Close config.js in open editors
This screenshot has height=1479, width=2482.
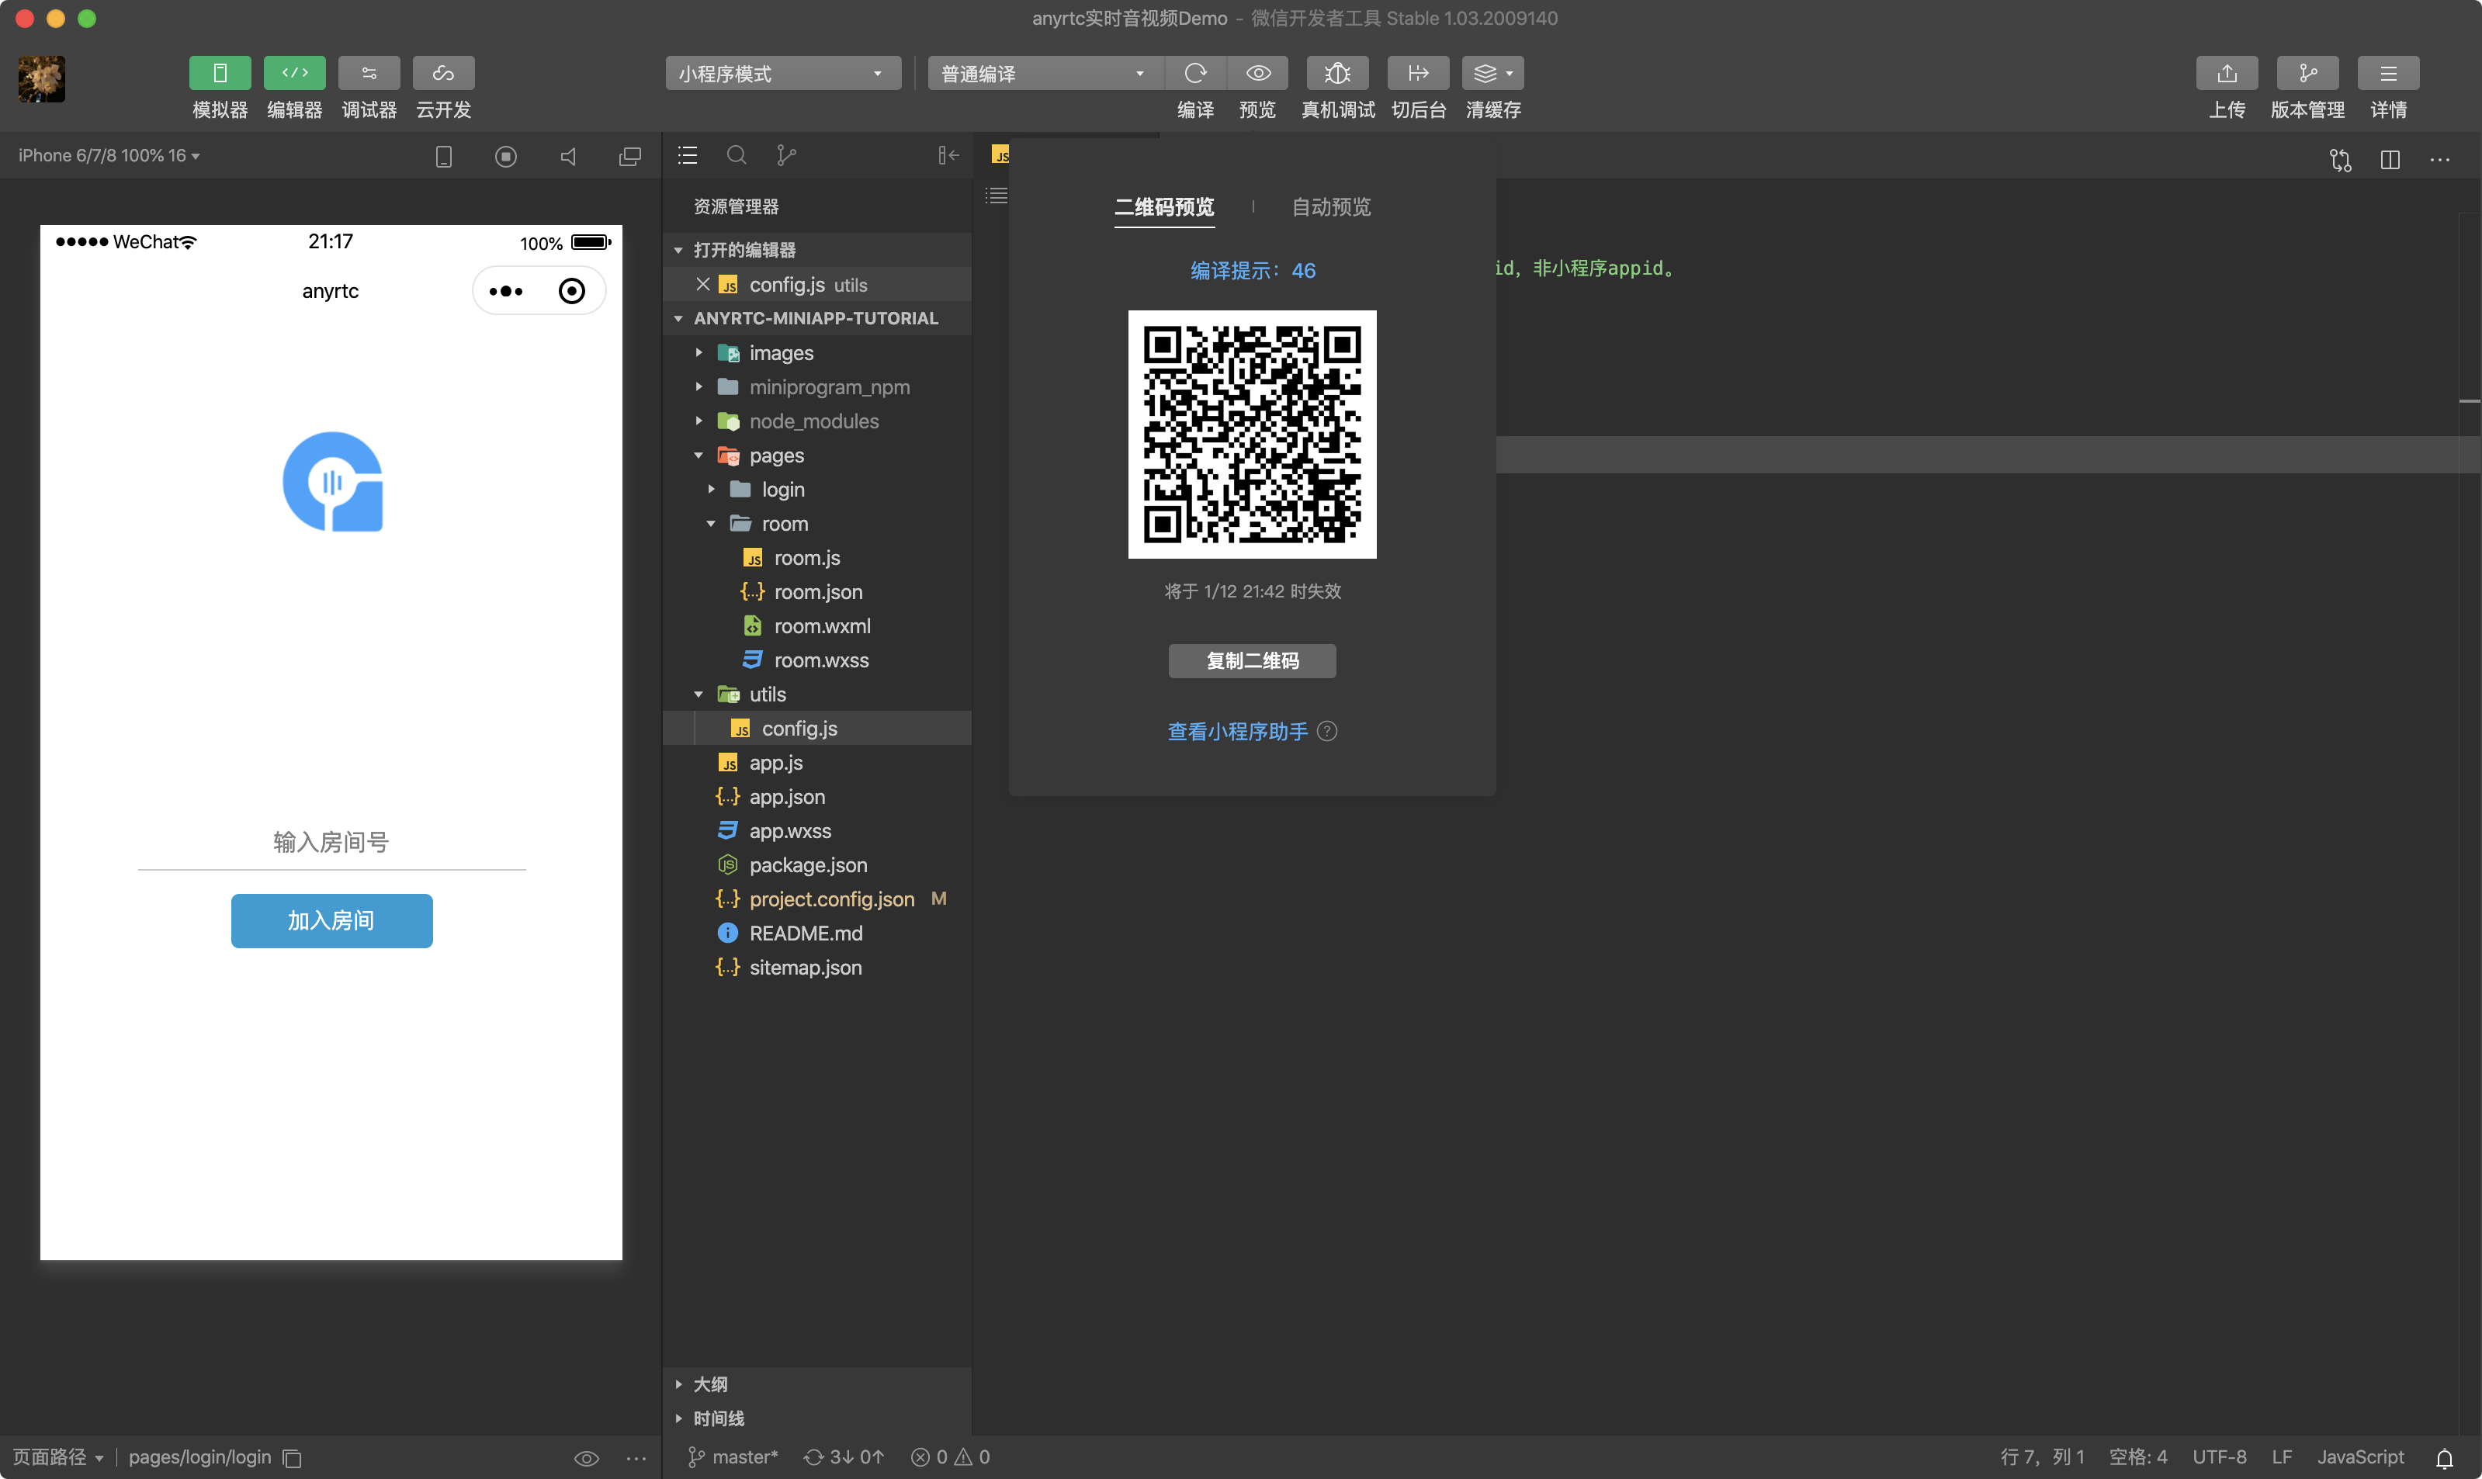point(702,284)
